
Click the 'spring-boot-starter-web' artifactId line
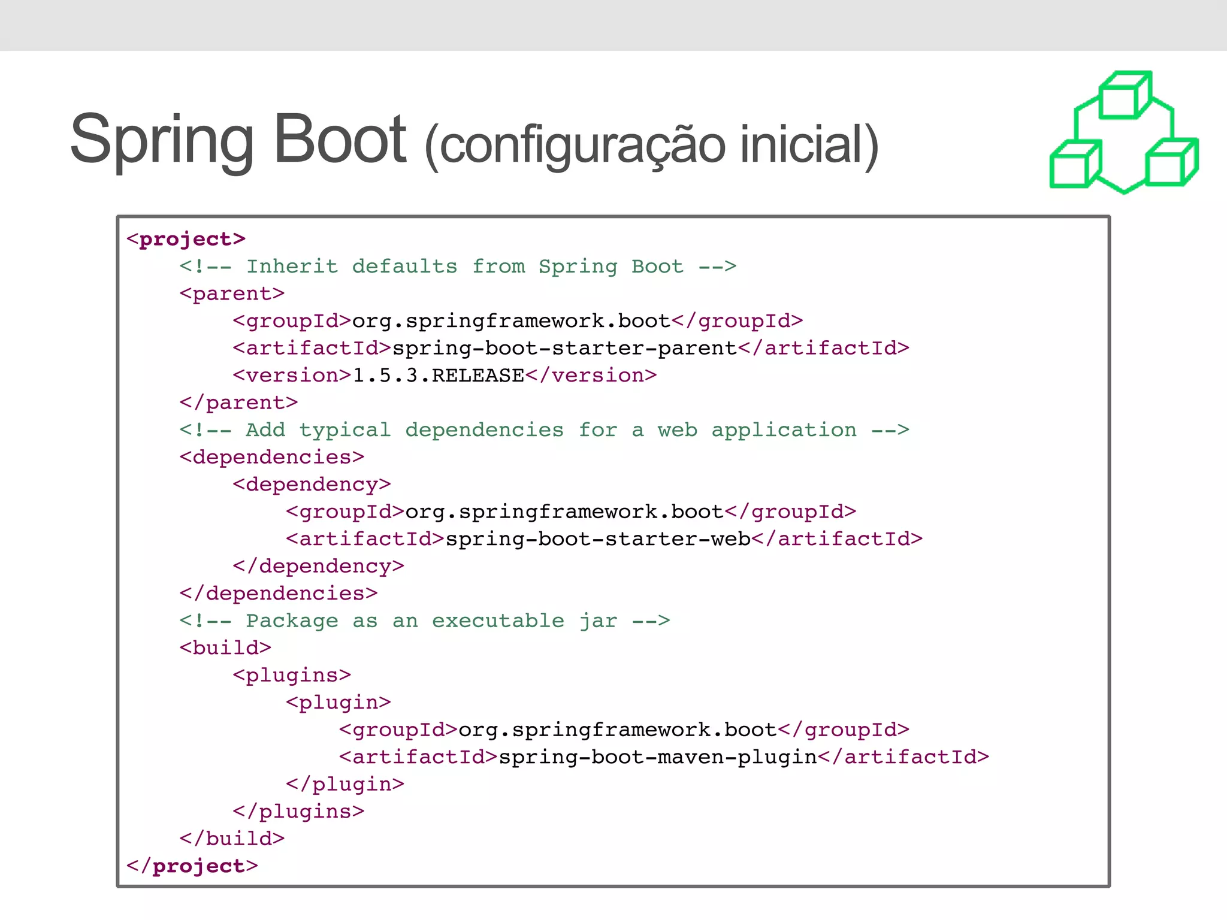[605, 538]
